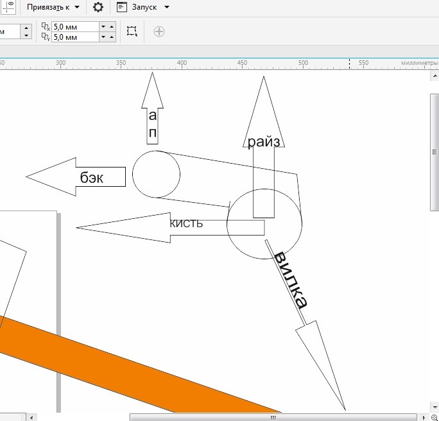This screenshot has width=439, height=421.
Task: Click the horizontal scrollbar left arrow
Action: pos(31,418)
